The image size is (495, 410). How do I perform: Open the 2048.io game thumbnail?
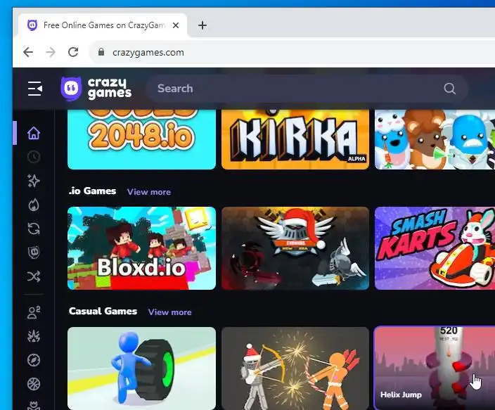click(142, 139)
